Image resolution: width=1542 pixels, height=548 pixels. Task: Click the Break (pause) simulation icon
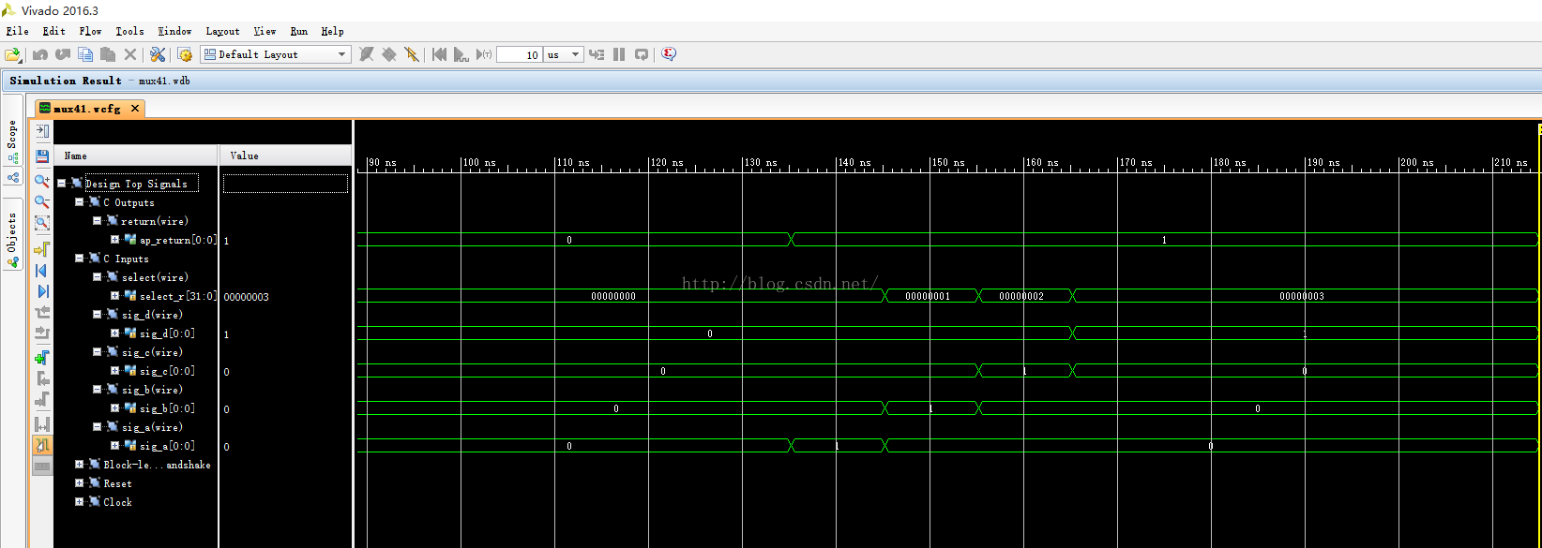click(619, 54)
